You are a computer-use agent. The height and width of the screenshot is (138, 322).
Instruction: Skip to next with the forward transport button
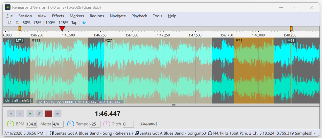pos(20,114)
